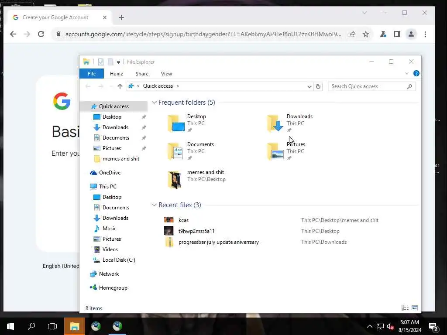Screen dimensions: 447x335
Task: Open pinned Desktop under Quick access
Action: (x=111, y=117)
